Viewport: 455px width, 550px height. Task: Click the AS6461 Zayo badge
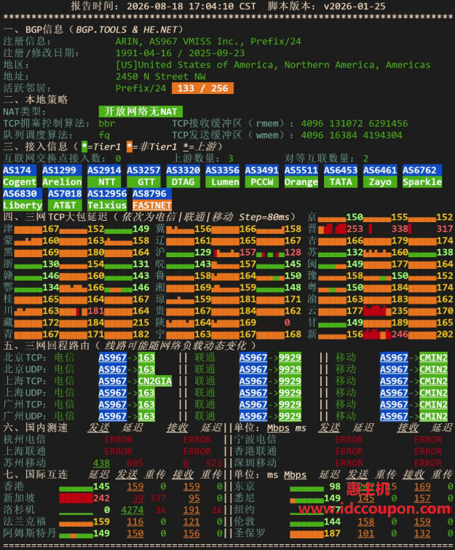[x=380, y=176]
